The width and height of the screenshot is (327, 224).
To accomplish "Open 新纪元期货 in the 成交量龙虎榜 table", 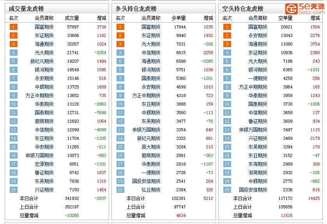I will coord(42,61).
